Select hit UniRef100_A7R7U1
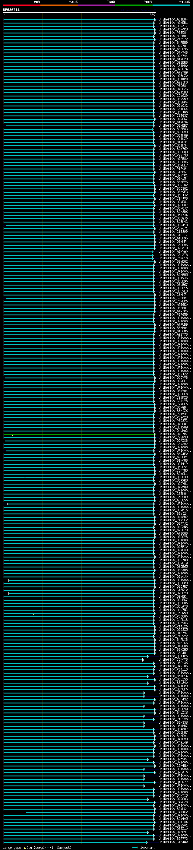 click(x=173, y=46)
